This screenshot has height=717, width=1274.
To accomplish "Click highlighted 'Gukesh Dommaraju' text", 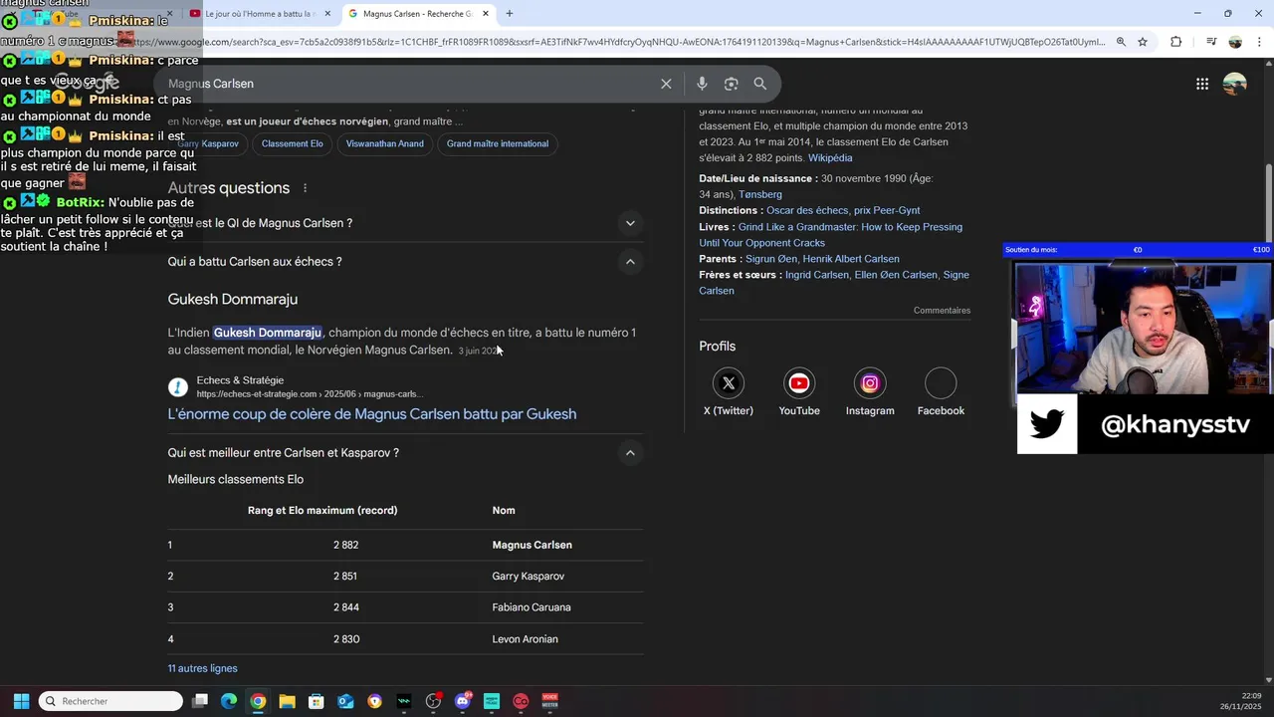I will coord(268,333).
